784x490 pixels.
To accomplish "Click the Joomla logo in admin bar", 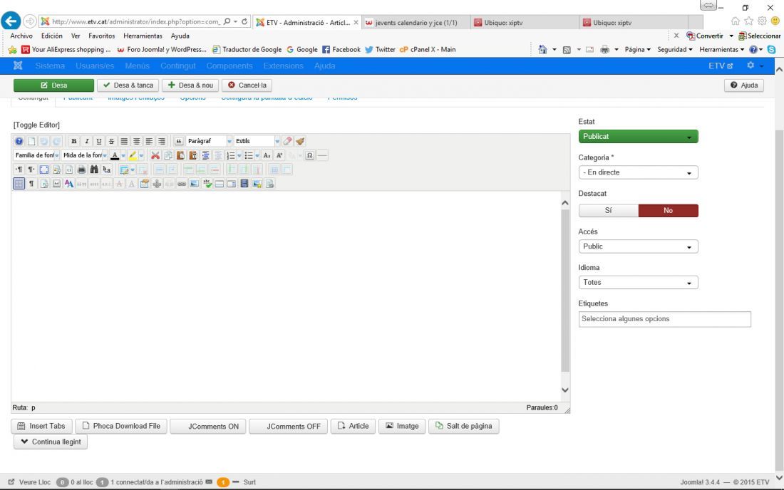I will tap(18, 66).
